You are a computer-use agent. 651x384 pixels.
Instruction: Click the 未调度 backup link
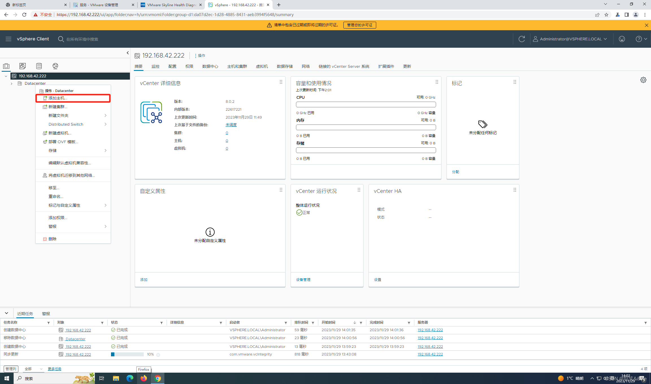click(x=231, y=125)
